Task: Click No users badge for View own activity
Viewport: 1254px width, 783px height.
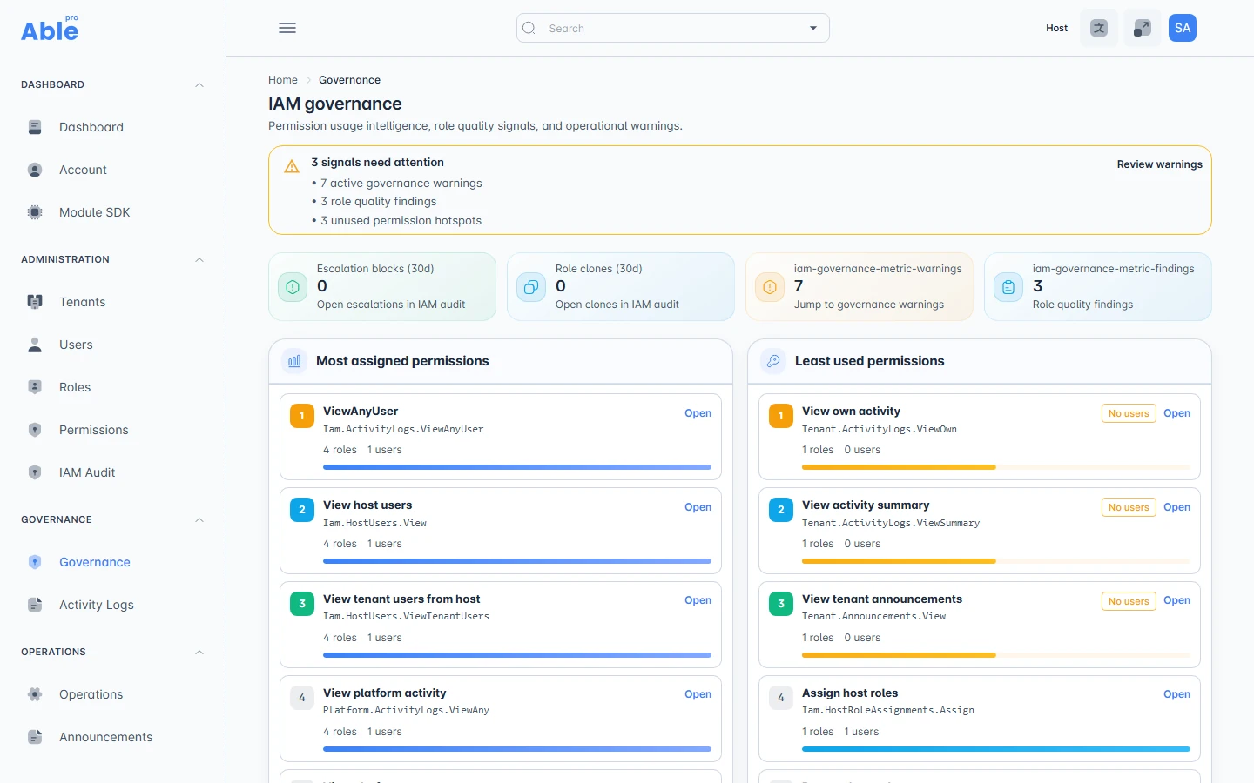Action: tap(1129, 413)
